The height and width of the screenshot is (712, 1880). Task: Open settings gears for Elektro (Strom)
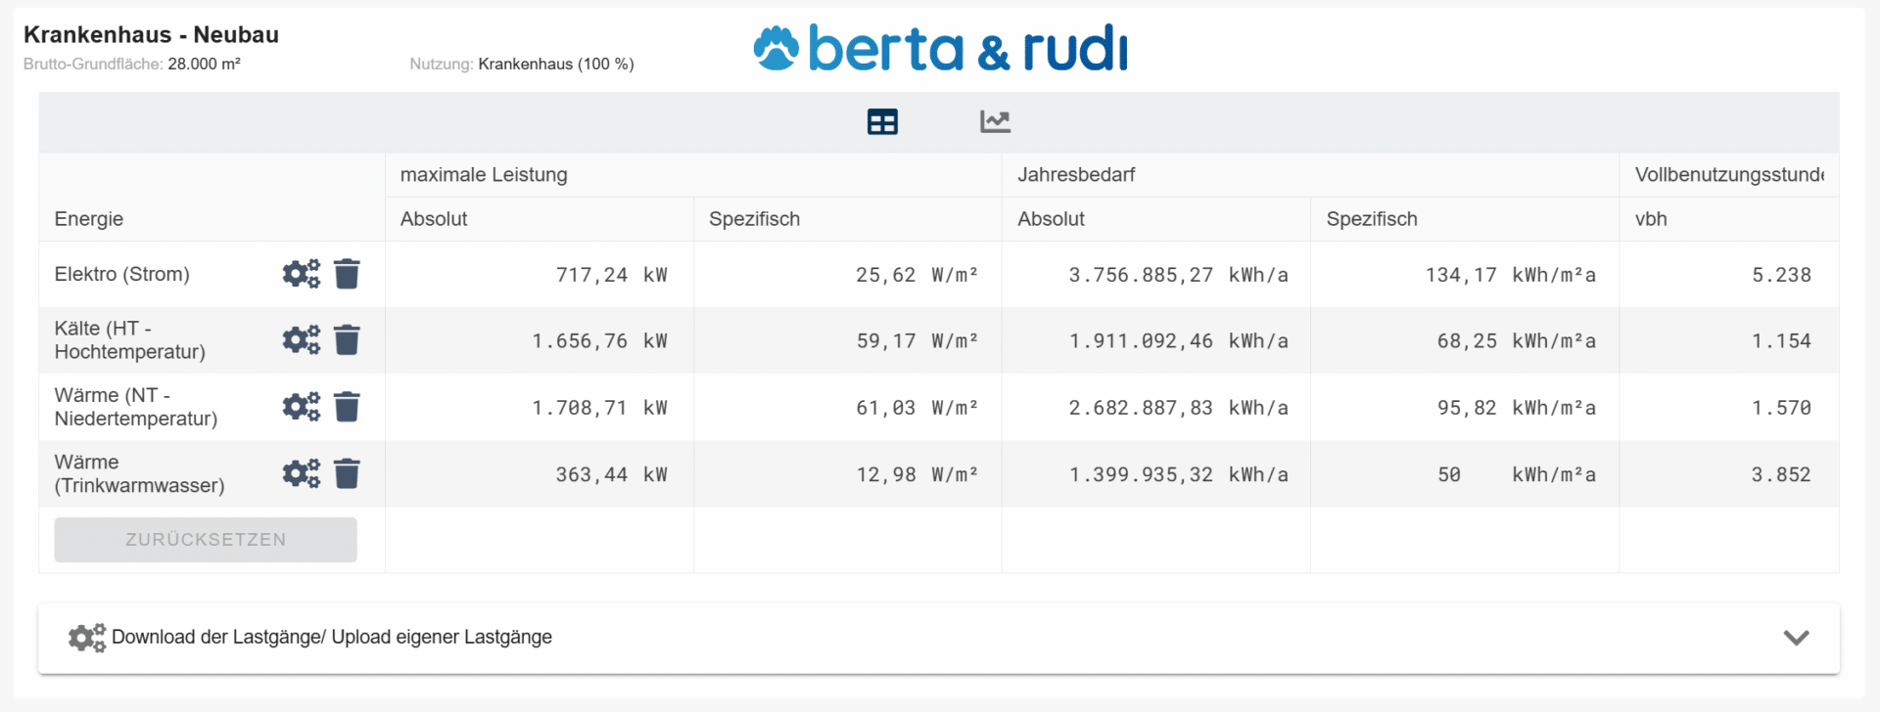coord(301,274)
